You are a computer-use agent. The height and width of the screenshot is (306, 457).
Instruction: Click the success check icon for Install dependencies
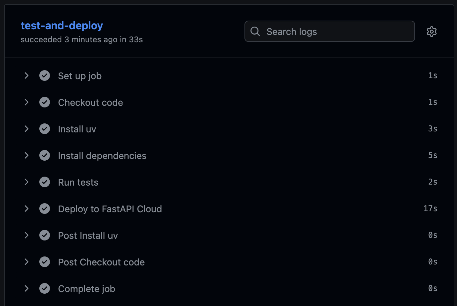(x=45, y=155)
